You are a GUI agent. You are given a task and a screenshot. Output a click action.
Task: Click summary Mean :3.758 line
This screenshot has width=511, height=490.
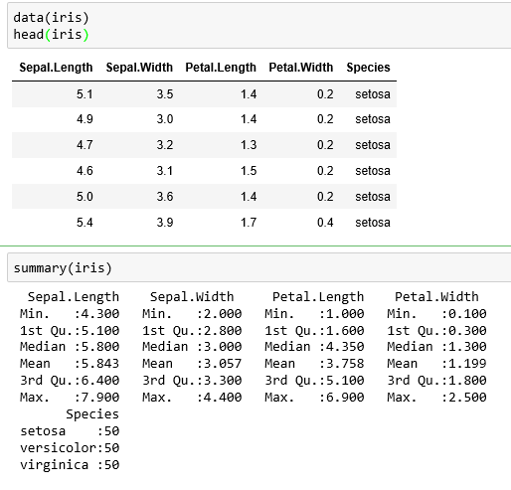coord(314,364)
